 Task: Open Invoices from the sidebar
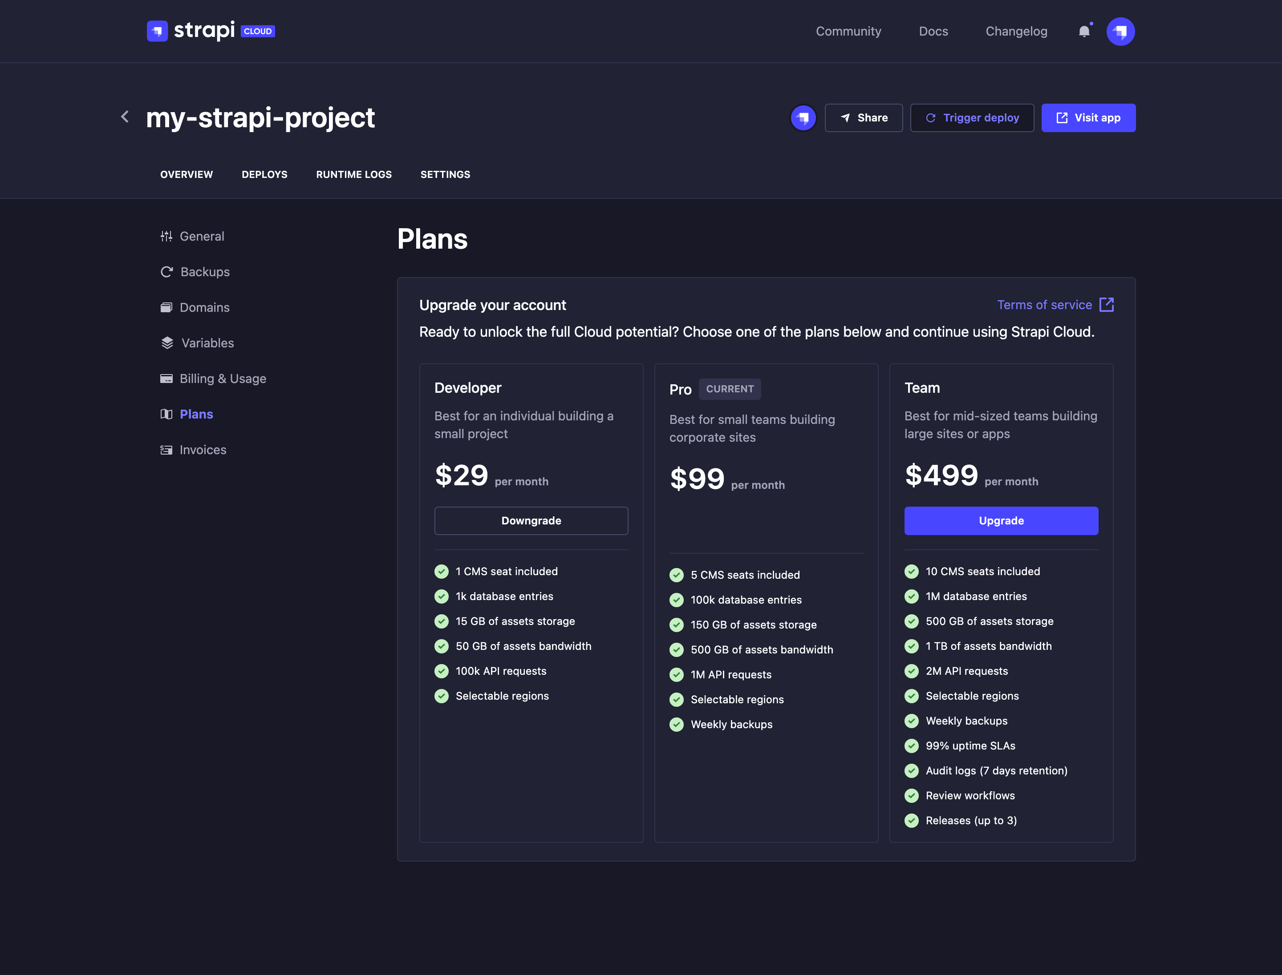tap(202, 450)
